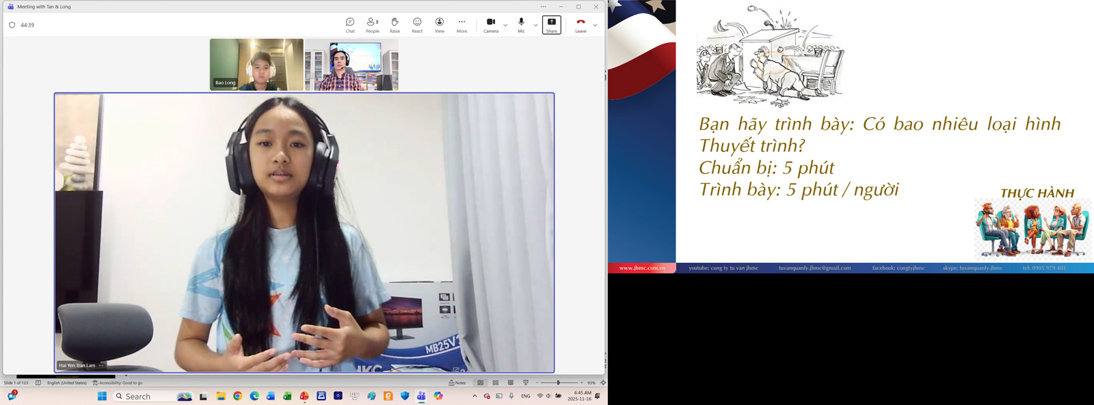
Task: Toggle the Camera on or off
Action: pos(490,25)
